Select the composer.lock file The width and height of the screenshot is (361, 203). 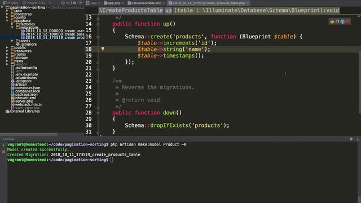(25, 91)
